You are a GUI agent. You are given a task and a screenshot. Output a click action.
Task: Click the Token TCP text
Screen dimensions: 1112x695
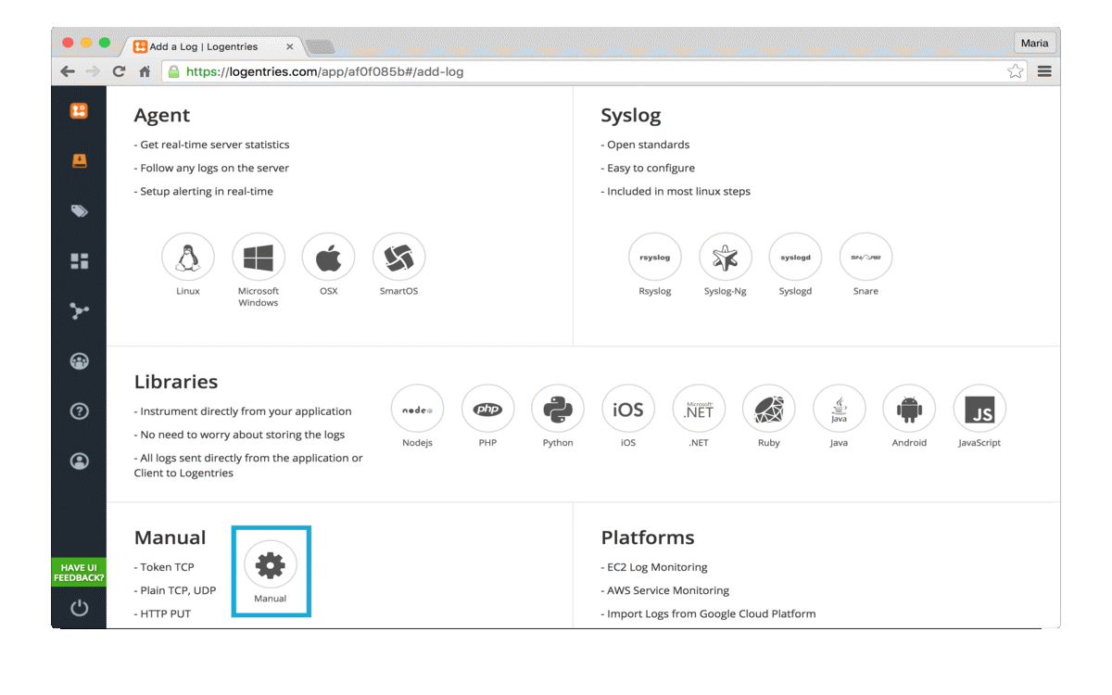pyautogui.click(x=168, y=567)
